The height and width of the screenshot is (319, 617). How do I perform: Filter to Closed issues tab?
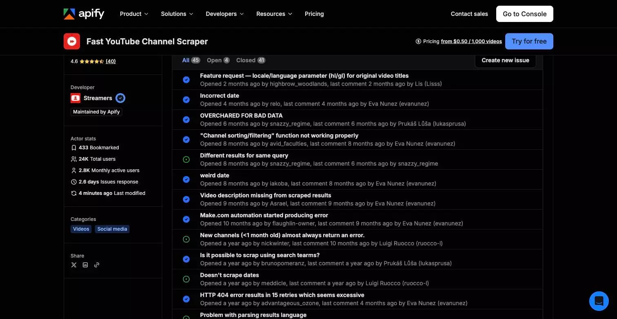coord(251,60)
